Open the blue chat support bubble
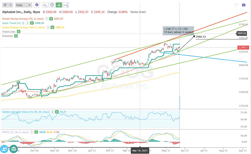The height and width of the screenshot is (154, 251). (4, 149)
